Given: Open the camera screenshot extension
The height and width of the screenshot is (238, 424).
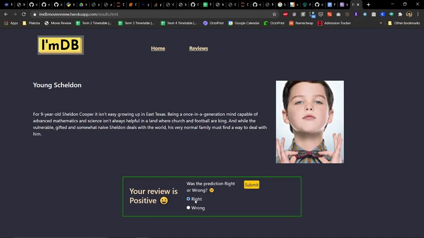Looking at the screenshot, I should pyautogui.click(x=338, y=14).
